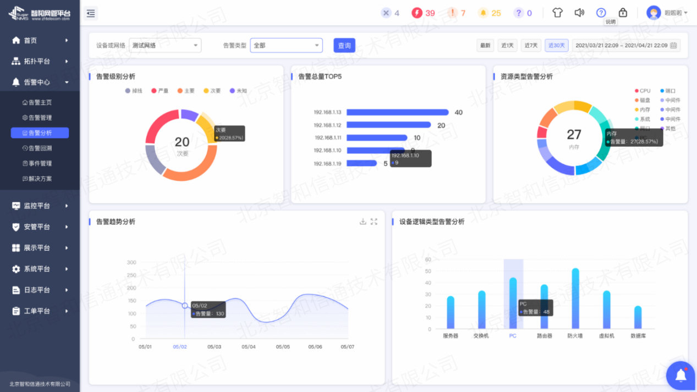697x392 pixels.
Task: Click the floating bell notification button
Action: point(680,376)
